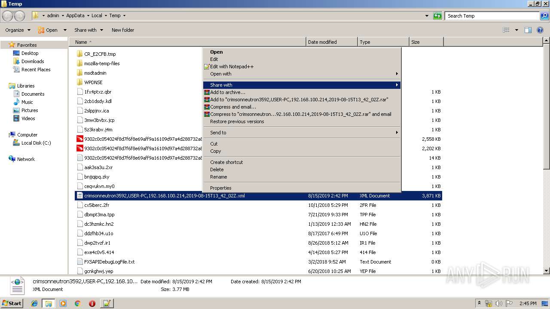
Task: Select Delete from context menu
Action: point(302,170)
